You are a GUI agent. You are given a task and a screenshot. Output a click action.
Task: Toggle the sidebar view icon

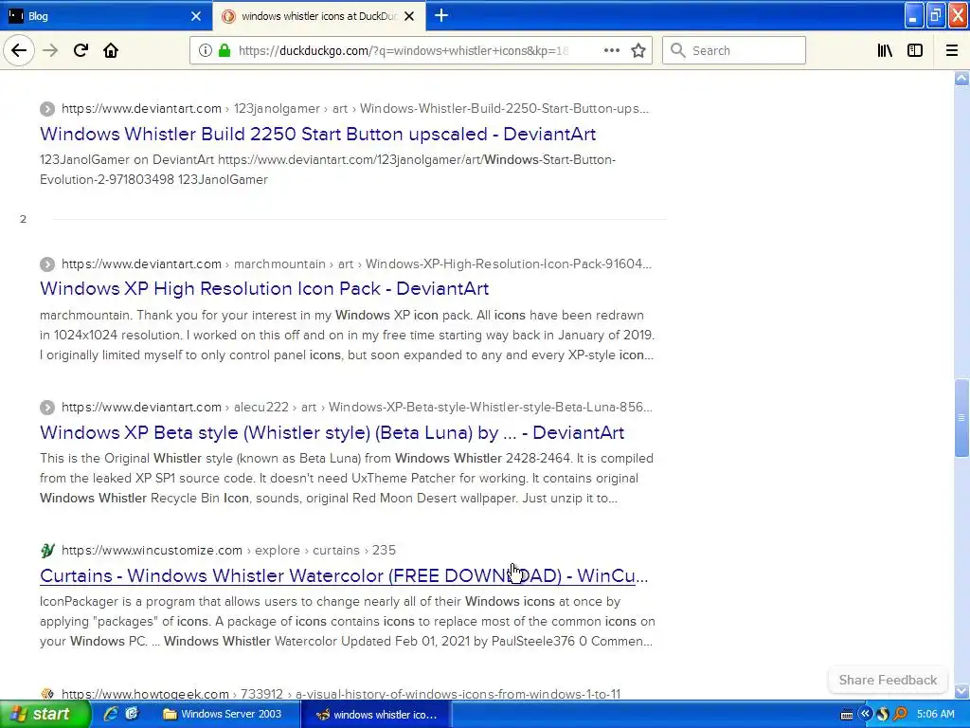click(915, 50)
